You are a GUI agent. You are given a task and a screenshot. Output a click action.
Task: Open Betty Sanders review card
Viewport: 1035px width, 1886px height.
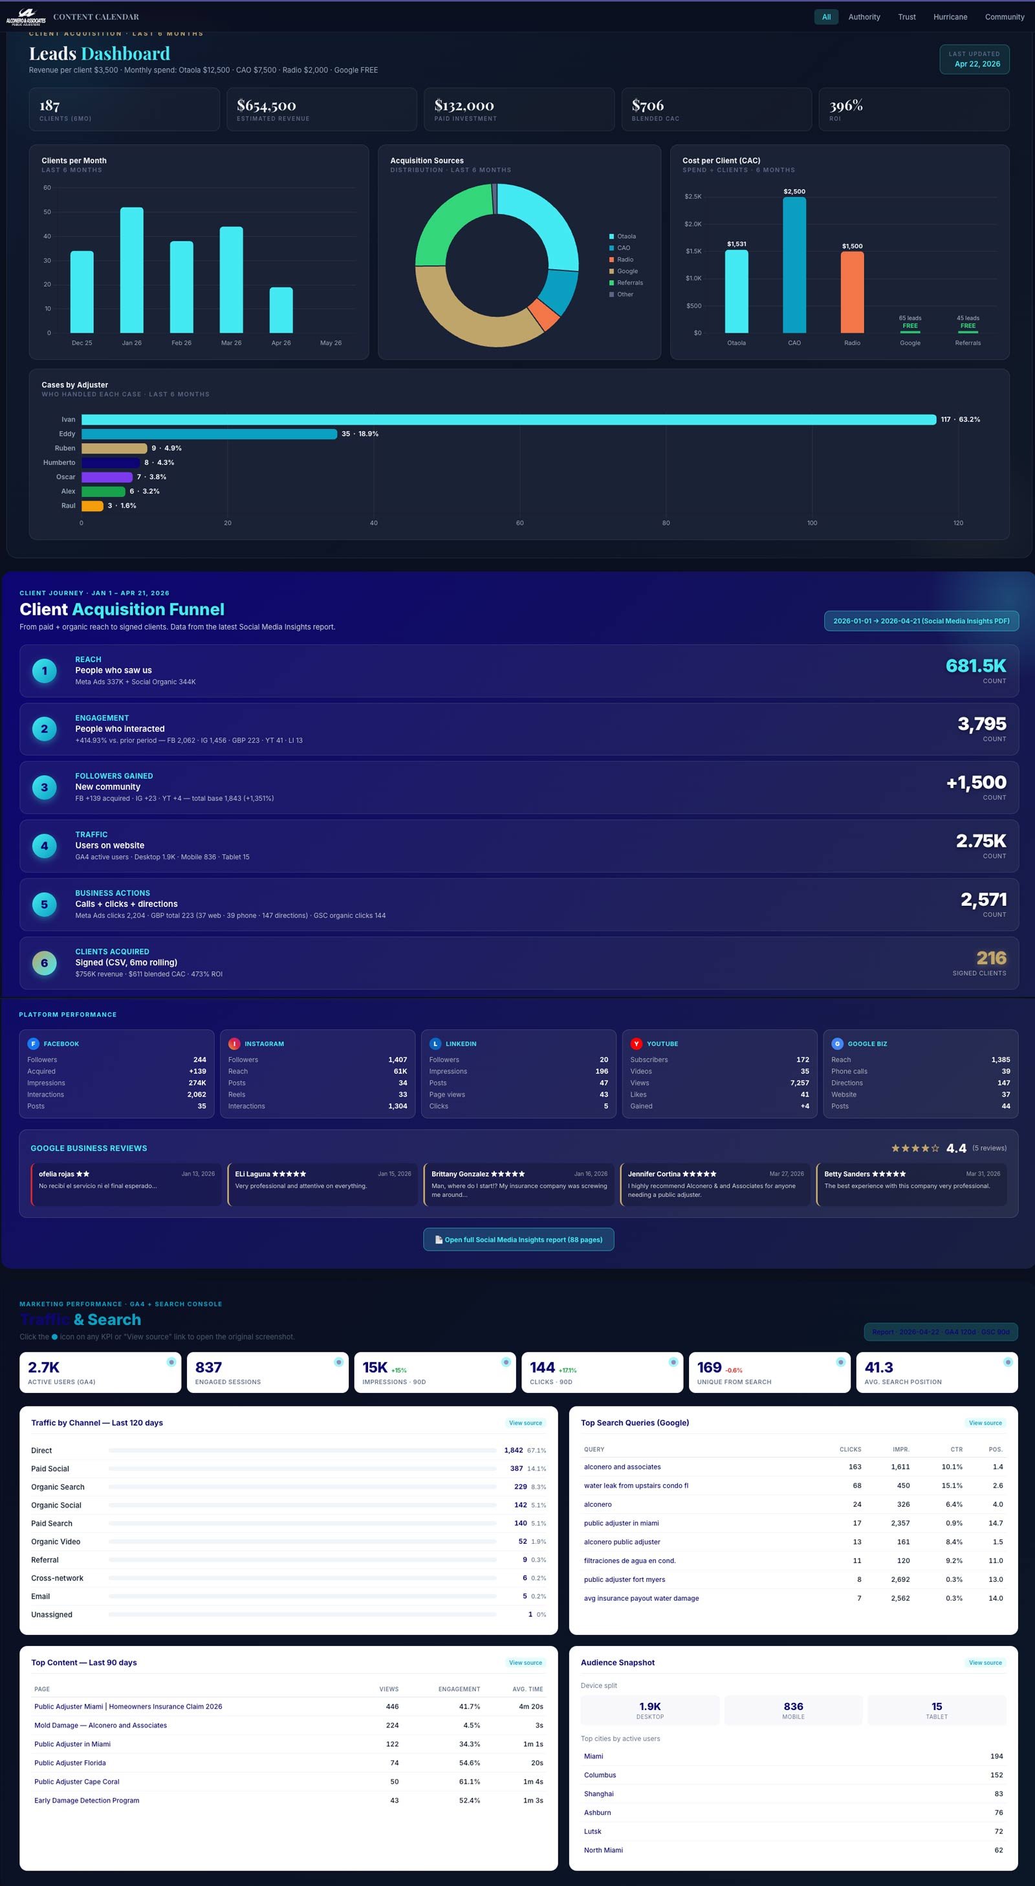(911, 1184)
